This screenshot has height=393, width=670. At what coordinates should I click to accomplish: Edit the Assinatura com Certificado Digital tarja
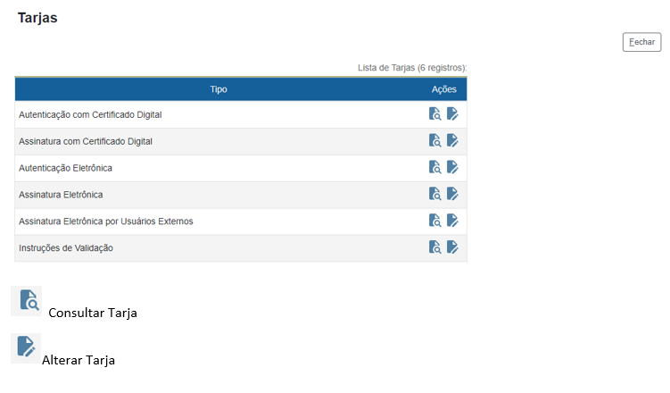click(452, 140)
